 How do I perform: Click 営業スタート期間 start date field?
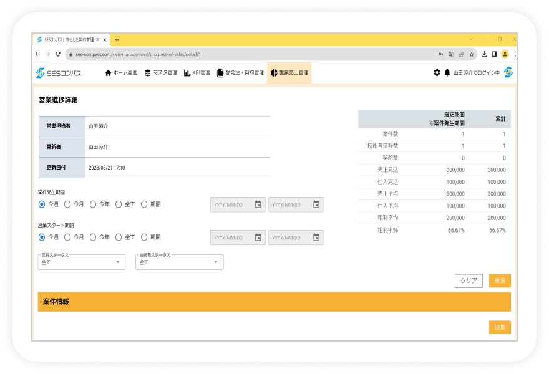click(238, 237)
